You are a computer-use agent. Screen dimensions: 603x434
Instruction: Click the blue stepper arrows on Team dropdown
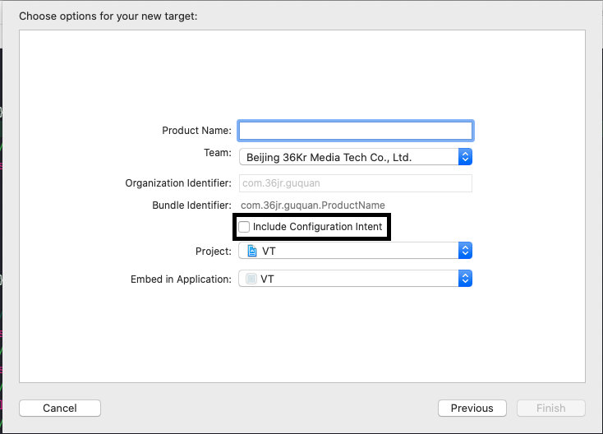click(x=465, y=157)
